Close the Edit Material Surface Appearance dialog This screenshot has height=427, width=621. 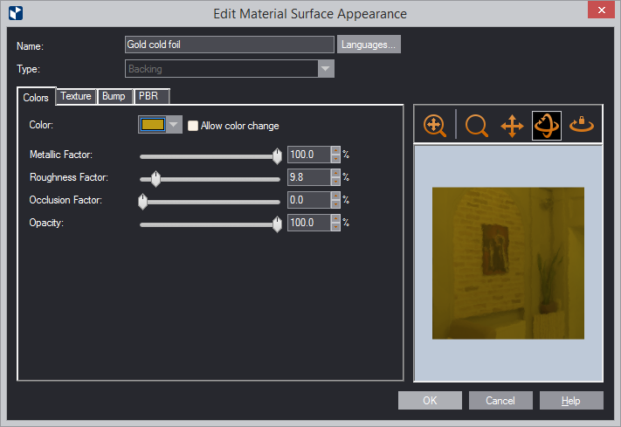(601, 10)
